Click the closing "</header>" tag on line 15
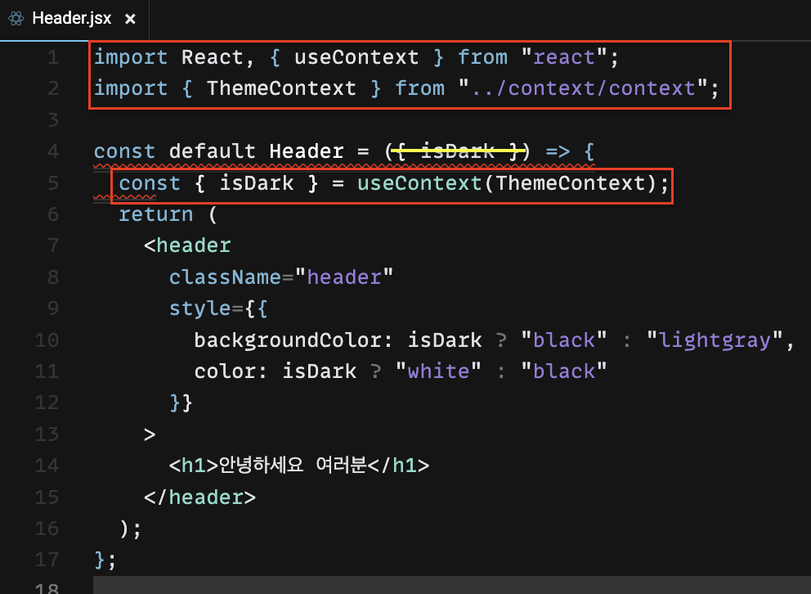811x594 pixels. click(199, 497)
